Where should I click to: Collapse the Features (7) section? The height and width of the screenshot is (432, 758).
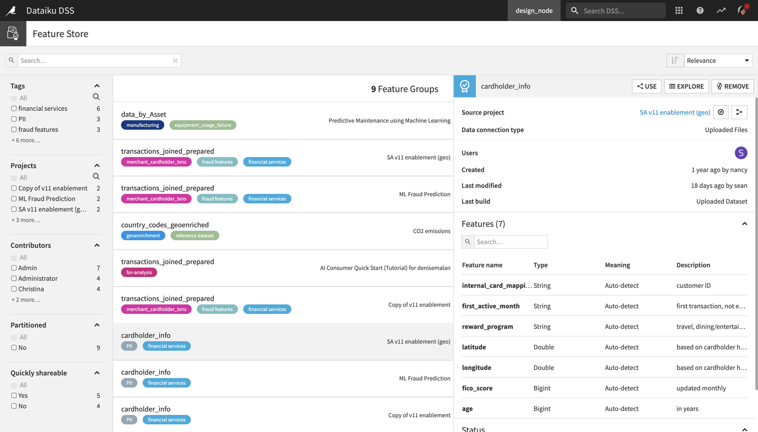point(745,224)
